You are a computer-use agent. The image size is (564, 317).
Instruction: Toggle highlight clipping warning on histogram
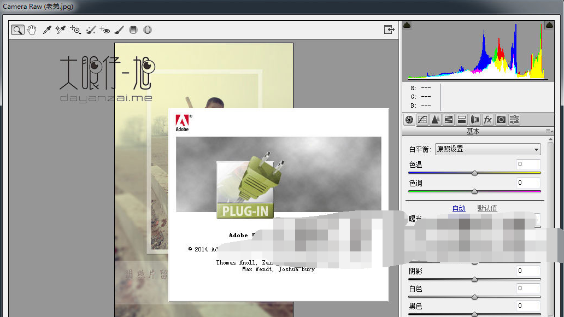coord(549,25)
